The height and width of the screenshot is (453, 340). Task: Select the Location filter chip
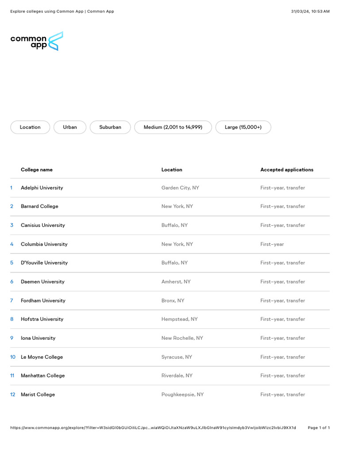pyautogui.click(x=30, y=127)
